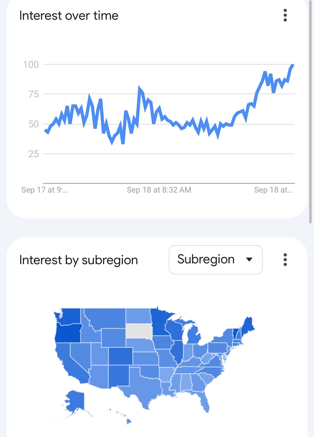
Task: Open Interest by subregion options menu
Action: [x=285, y=260]
